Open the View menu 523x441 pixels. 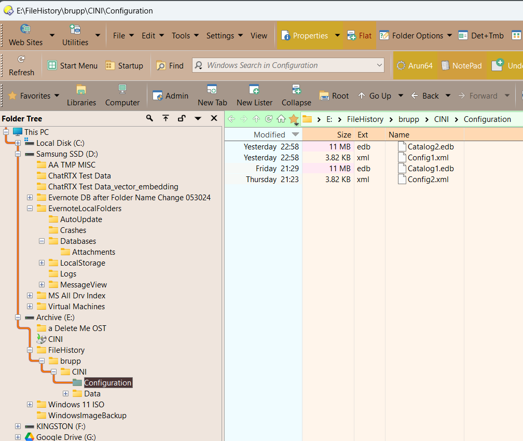[x=259, y=36]
